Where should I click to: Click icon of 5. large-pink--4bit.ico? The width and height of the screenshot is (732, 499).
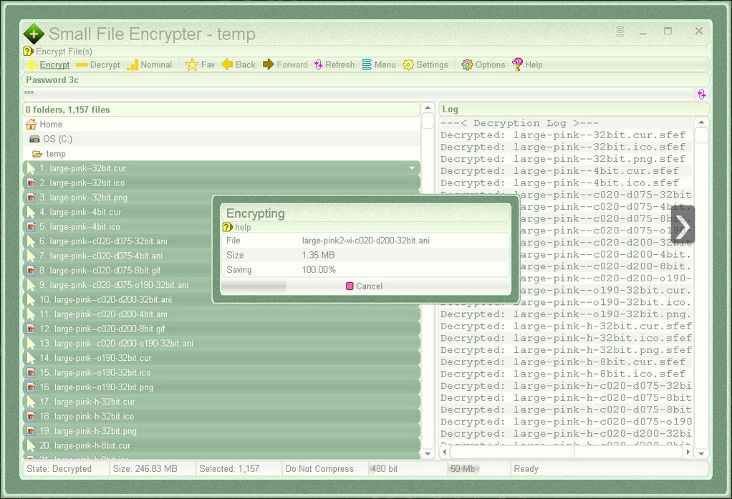[x=31, y=227]
